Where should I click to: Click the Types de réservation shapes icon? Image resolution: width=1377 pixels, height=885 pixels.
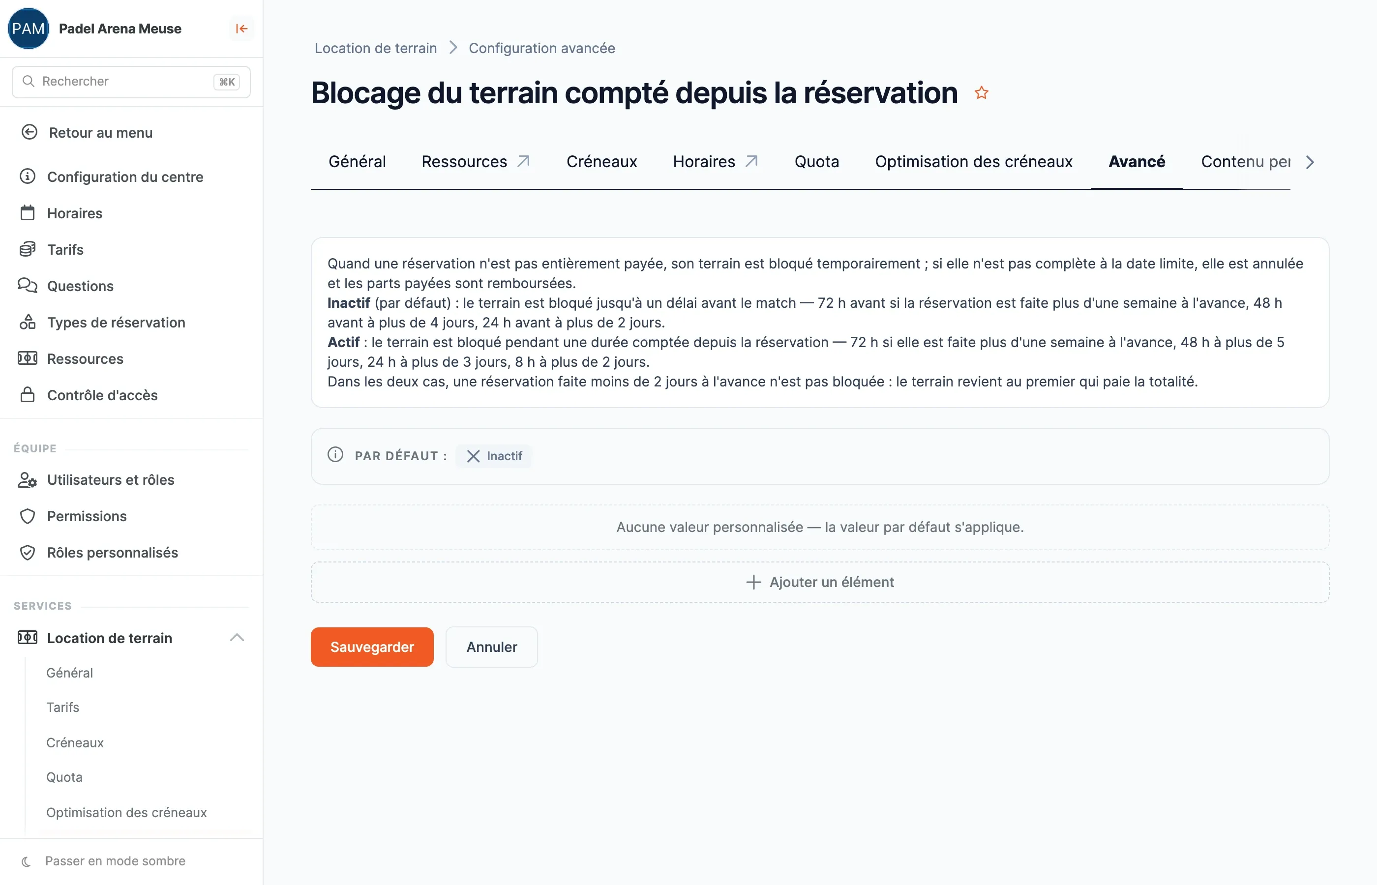click(28, 322)
